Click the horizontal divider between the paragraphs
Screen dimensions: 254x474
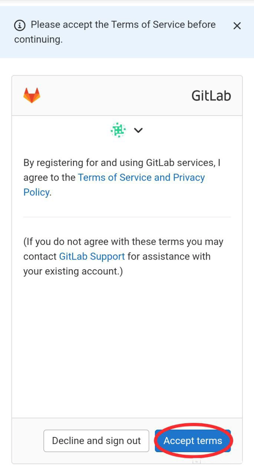point(127,217)
